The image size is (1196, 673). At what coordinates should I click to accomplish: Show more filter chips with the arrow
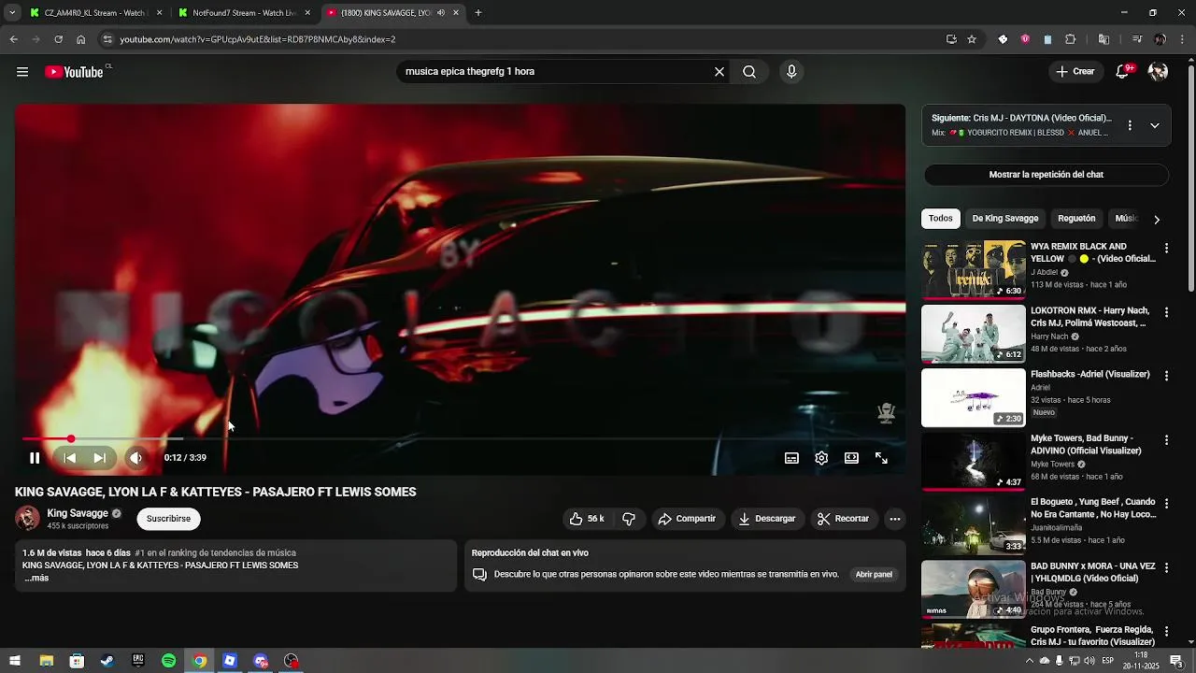coord(1157,220)
